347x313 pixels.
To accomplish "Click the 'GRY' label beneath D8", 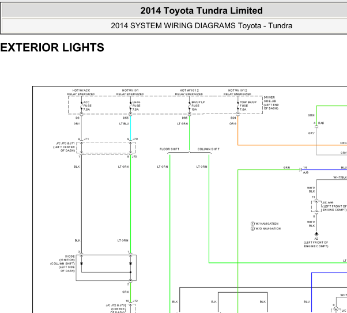I will [x=77, y=123].
